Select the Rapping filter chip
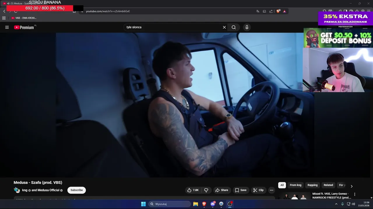 pyautogui.click(x=312, y=185)
